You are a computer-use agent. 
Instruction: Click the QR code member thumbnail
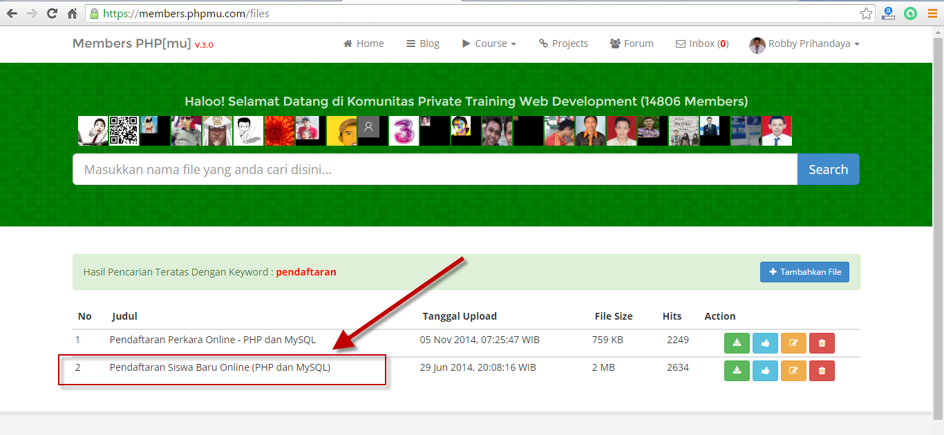(124, 130)
